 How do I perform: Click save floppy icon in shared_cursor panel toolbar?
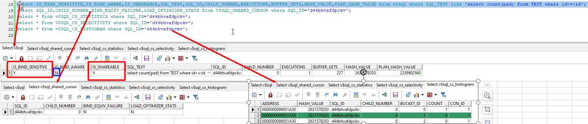(x=148, y=97)
